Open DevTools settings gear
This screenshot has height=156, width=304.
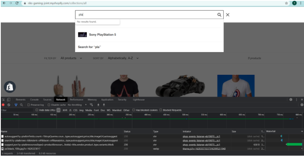[x=291, y=100]
